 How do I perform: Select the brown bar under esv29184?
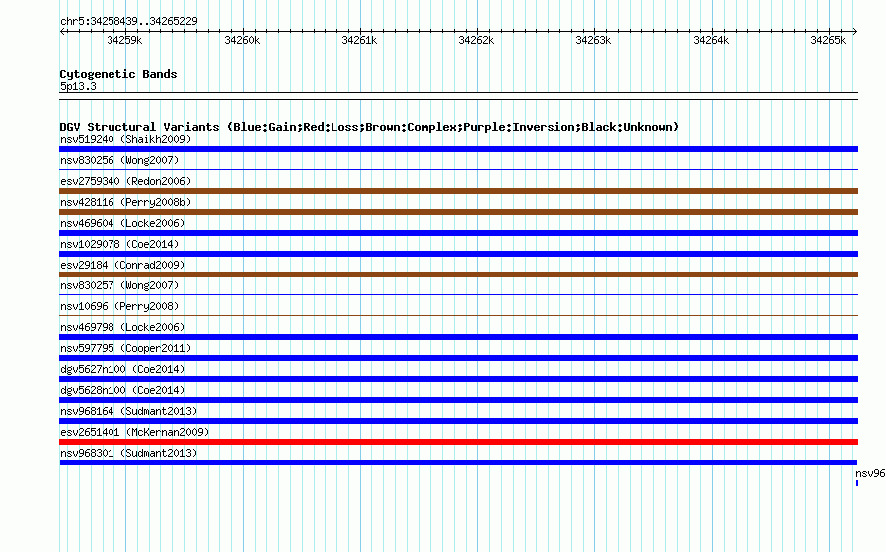tap(458, 275)
